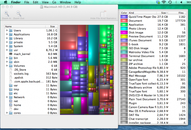Select .com.apple.backupd file row
This screenshot has height=130, width=191.
coord(31,81)
